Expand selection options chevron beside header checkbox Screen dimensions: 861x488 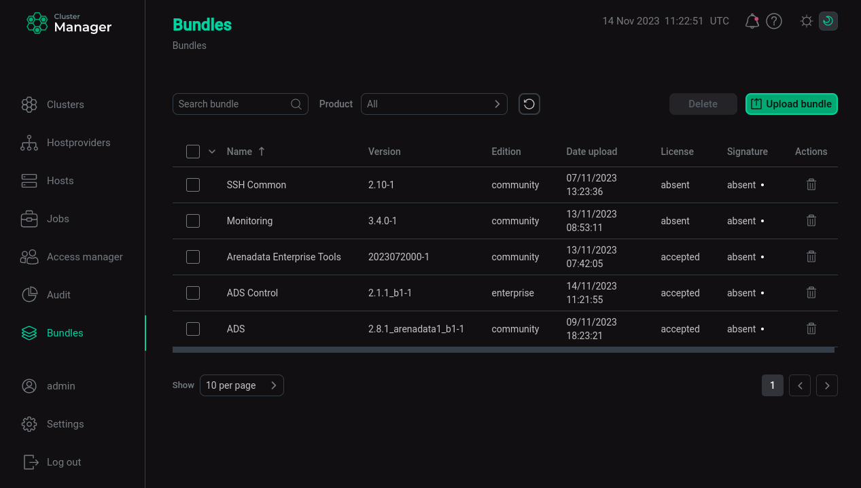pyautogui.click(x=212, y=152)
